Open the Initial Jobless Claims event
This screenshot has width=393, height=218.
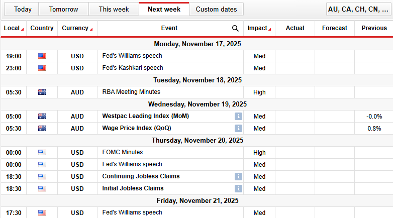click(x=133, y=188)
